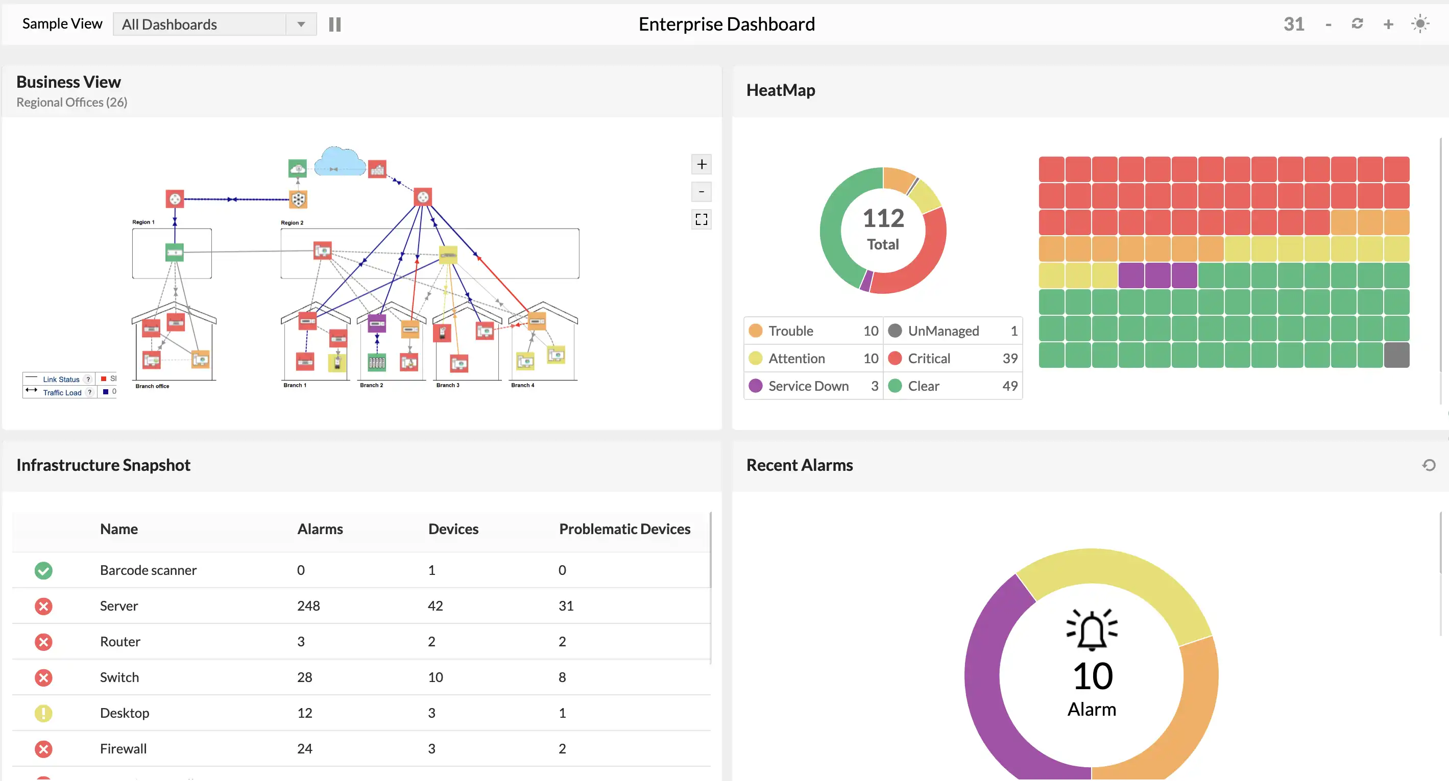Increase refresh interval with the plus icon

point(1388,23)
